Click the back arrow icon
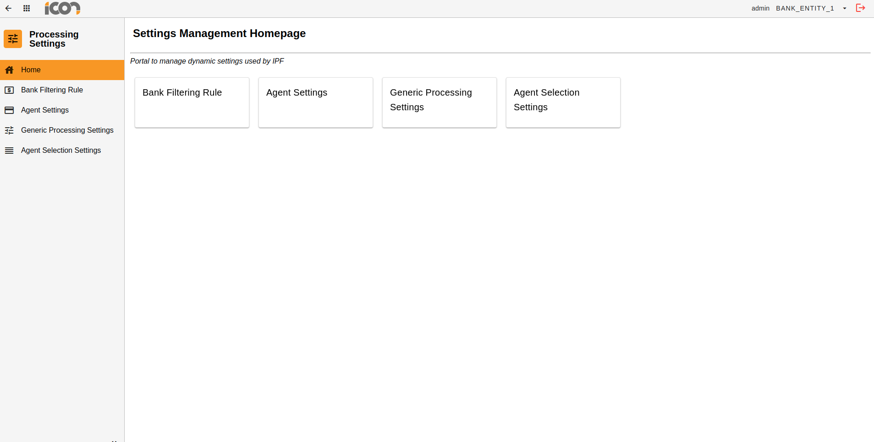Image resolution: width=874 pixels, height=442 pixels. click(8, 8)
